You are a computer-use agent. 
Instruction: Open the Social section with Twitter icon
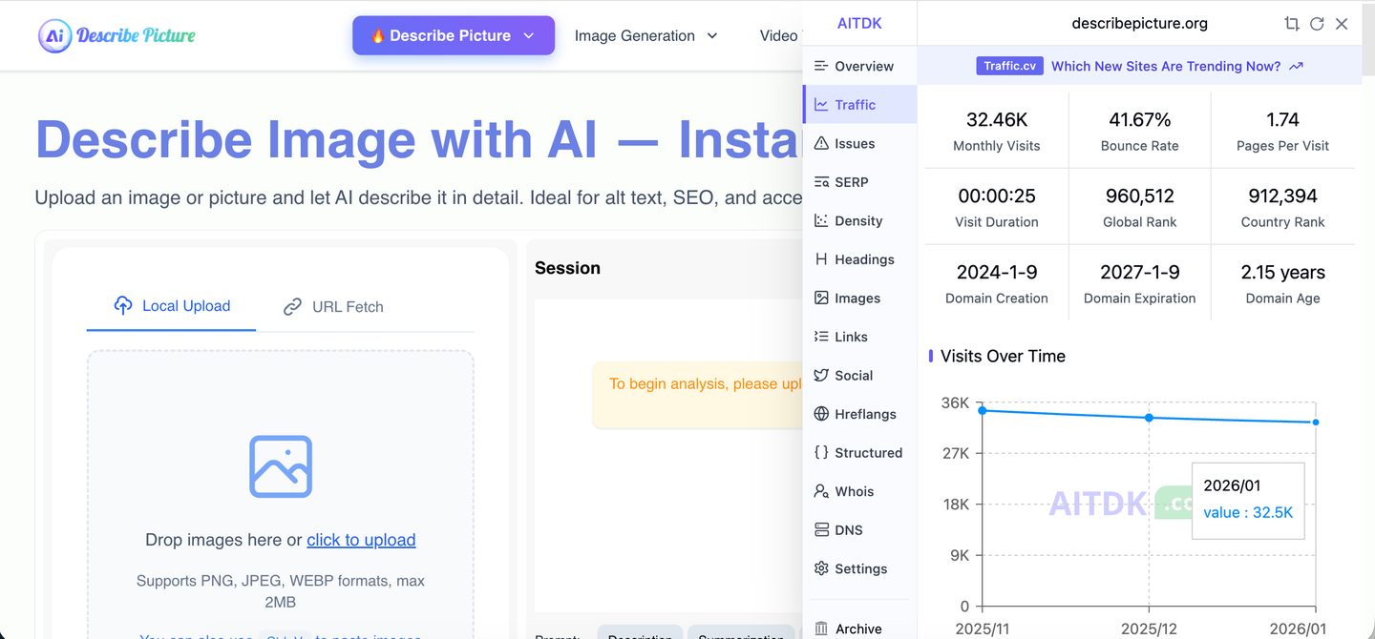[843, 375]
